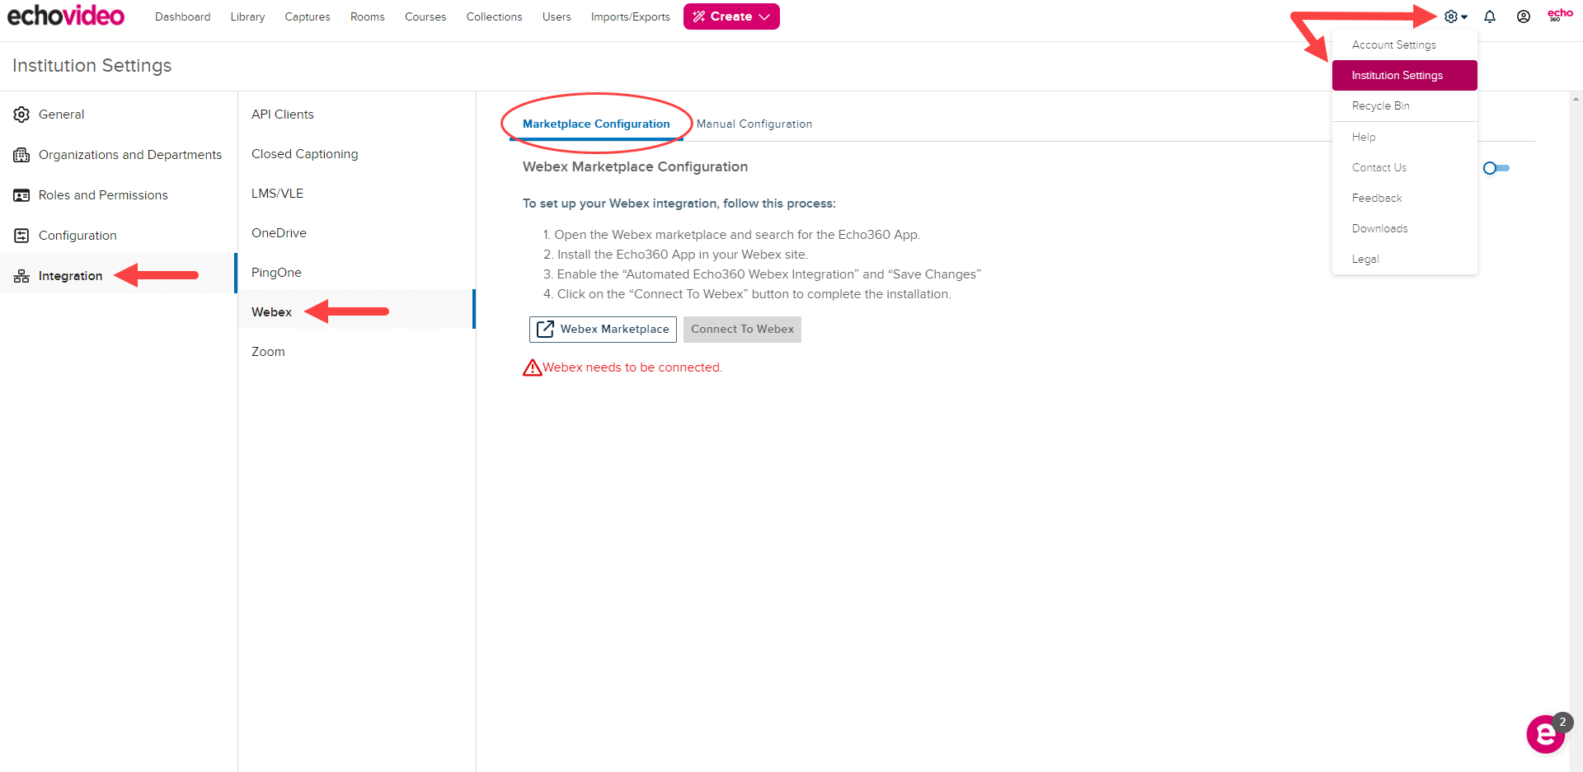Open Configuration via its sidebar icon

21,235
